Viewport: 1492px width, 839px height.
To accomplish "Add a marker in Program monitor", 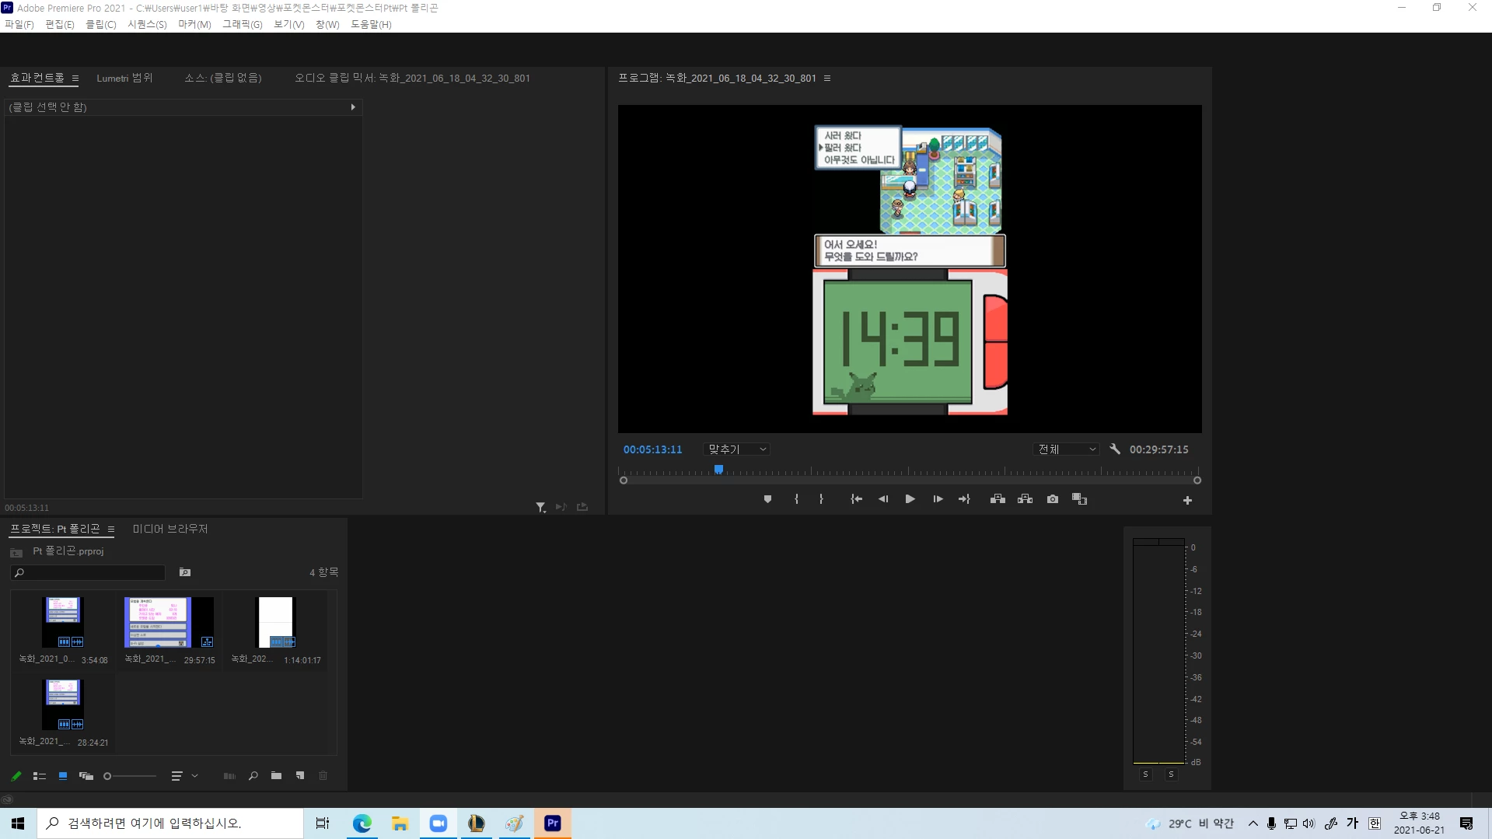I will click(x=767, y=499).
